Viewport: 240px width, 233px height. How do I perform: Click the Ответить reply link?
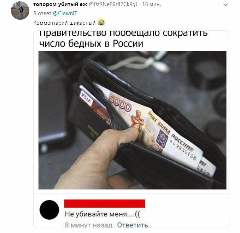(133, 225)
